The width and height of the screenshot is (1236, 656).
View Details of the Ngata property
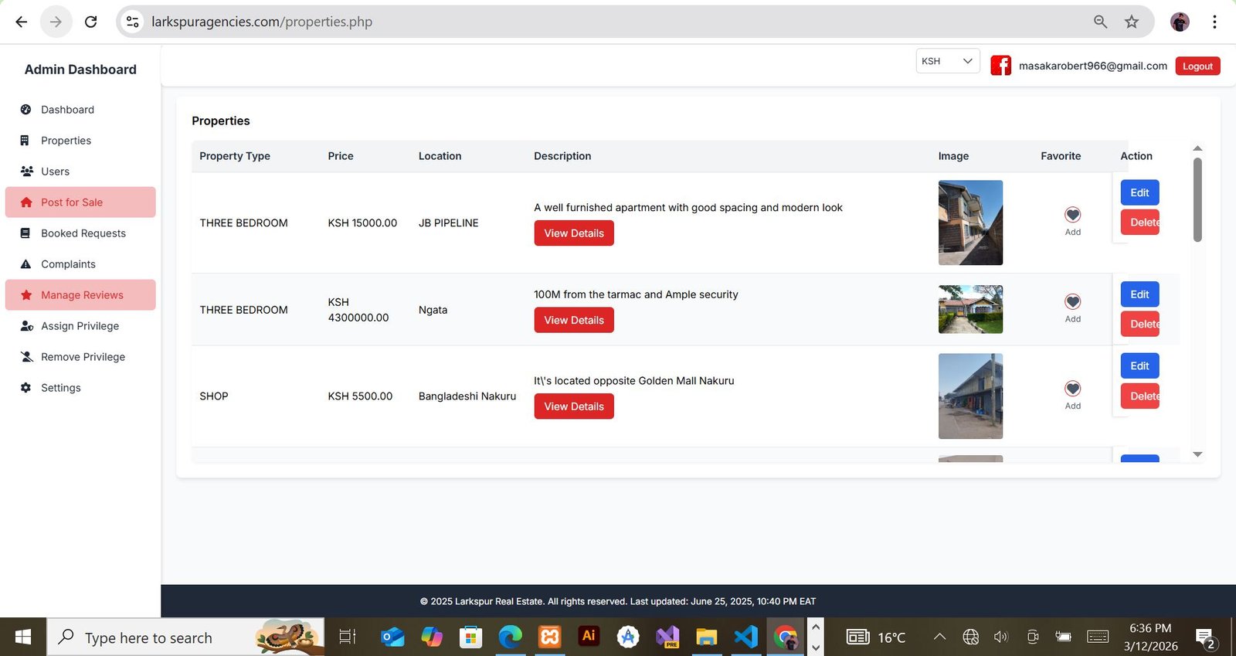click(x=574, y=320)
